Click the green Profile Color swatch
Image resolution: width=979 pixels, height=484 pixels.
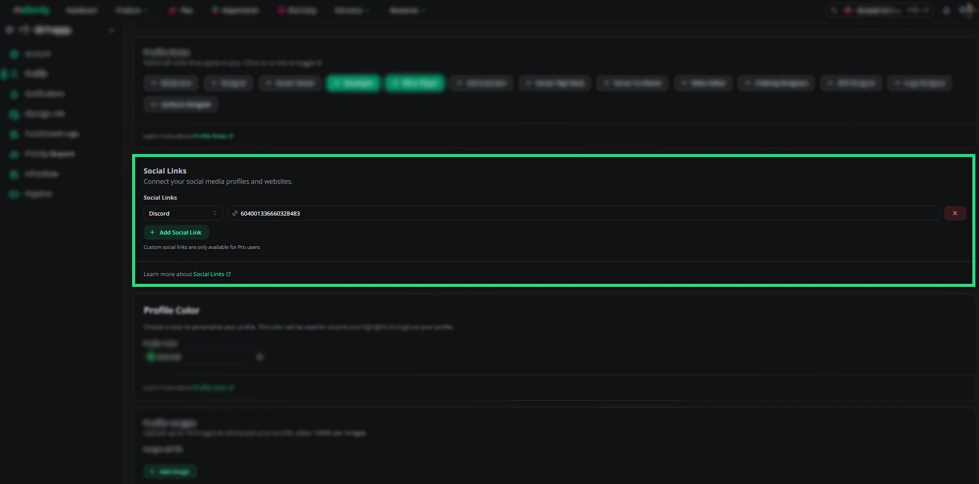point(151,357)
